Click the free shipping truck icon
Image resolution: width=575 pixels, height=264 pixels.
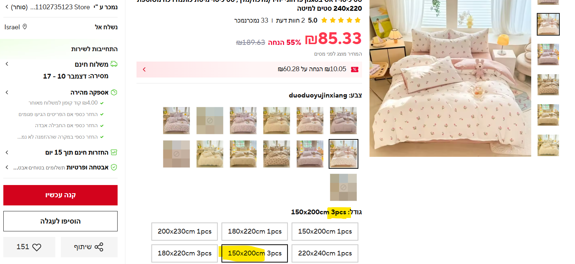click(114, 64)
